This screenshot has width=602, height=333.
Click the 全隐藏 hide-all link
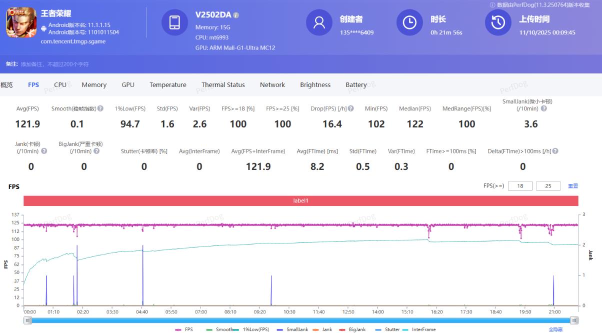[556, 329]
